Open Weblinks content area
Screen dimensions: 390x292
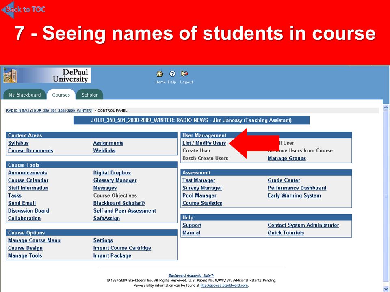tap(104, 151)
